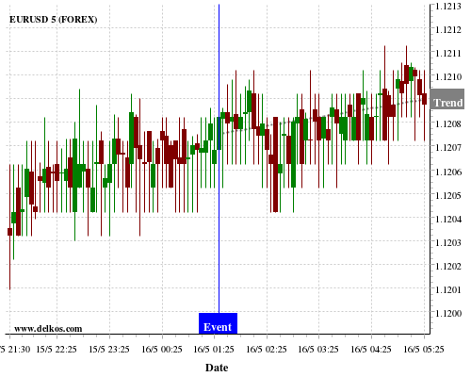Screen dimensions: 471x377
Task: Click the 1.1211 price axis label
Action: 448,53
